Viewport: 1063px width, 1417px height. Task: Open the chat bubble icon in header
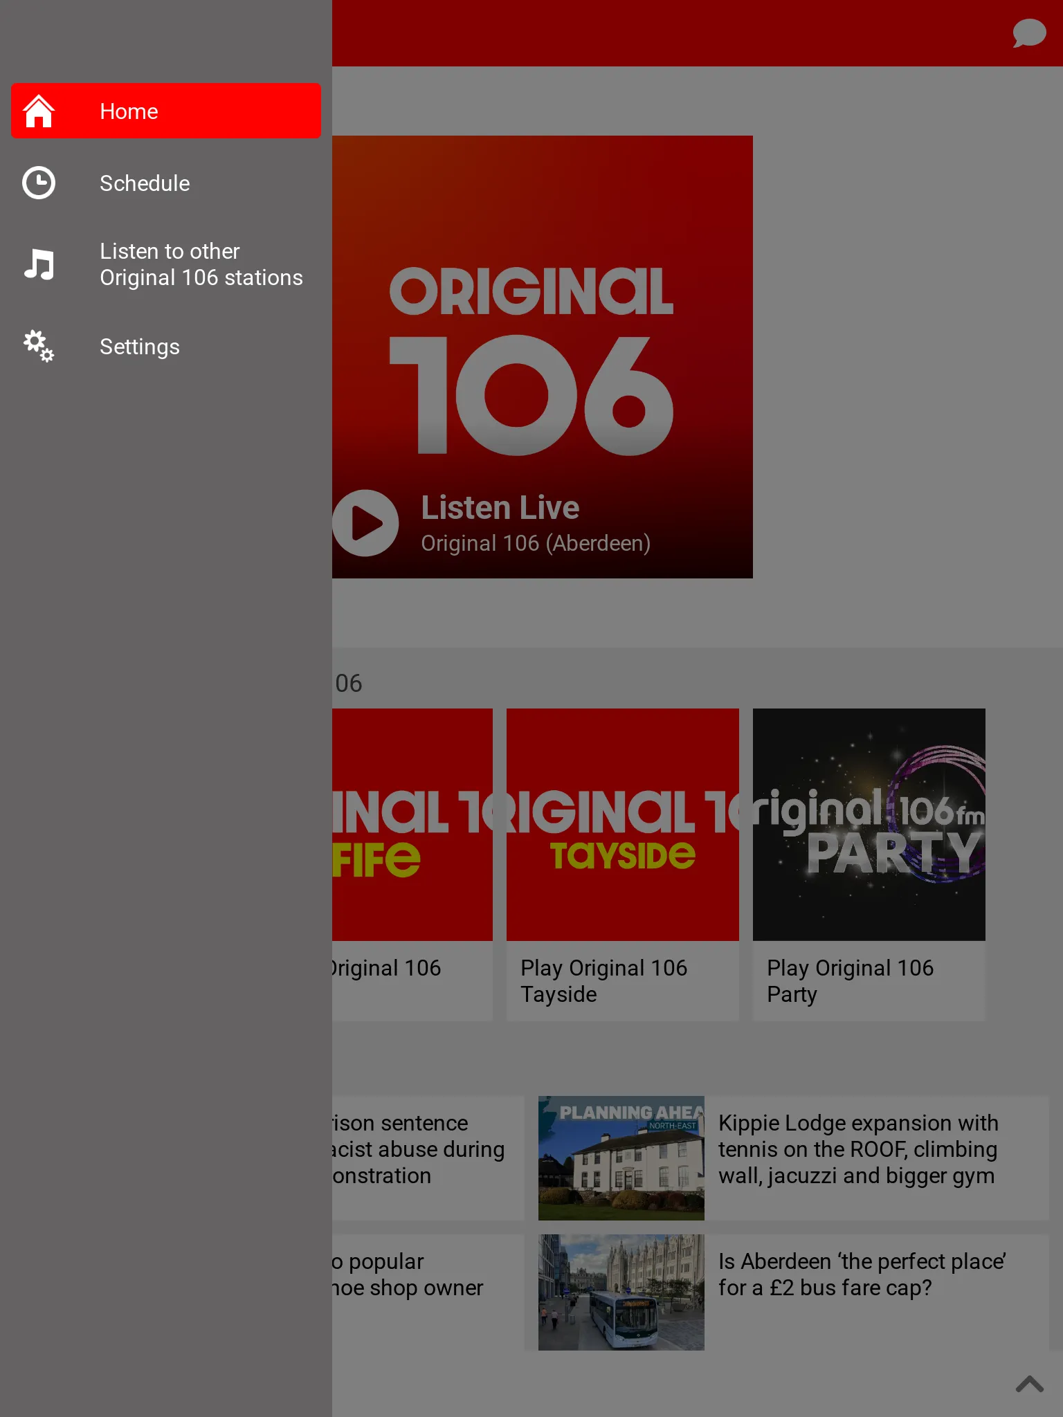(1029, 33)
